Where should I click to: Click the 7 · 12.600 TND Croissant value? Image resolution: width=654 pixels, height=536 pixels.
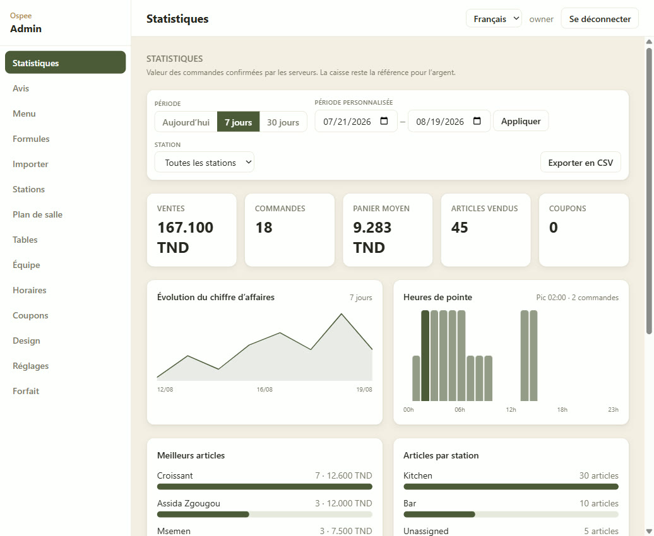343,475
